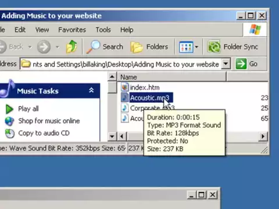Click the Up folder icon
Screen dimensions: 279x209
[x=71, y=46]
